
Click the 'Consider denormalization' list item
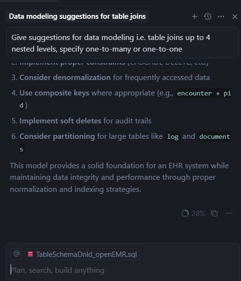coord(111,78)
